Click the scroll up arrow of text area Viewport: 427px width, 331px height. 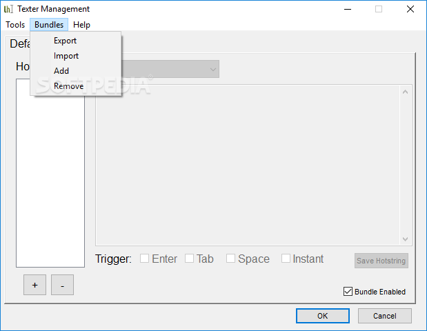coord(405,92)
